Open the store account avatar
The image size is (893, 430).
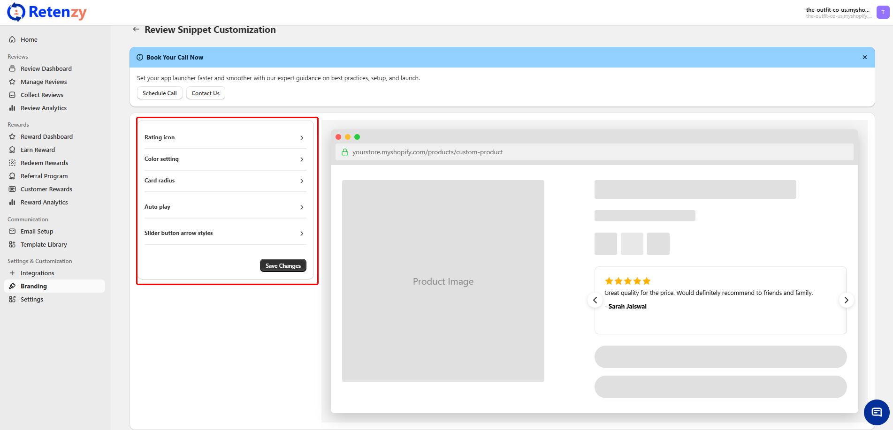coord(883,13)
